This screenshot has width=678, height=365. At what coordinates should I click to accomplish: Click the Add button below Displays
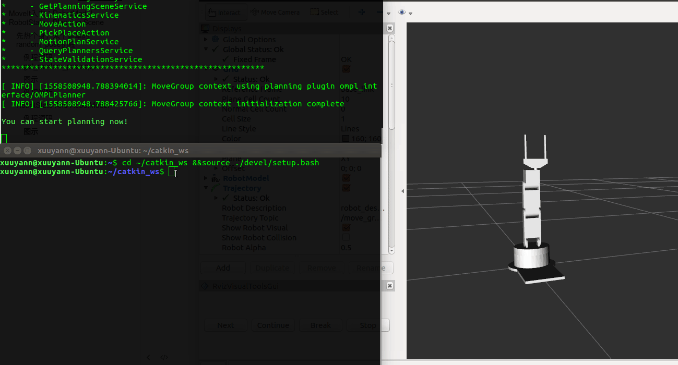click(223, 267)
